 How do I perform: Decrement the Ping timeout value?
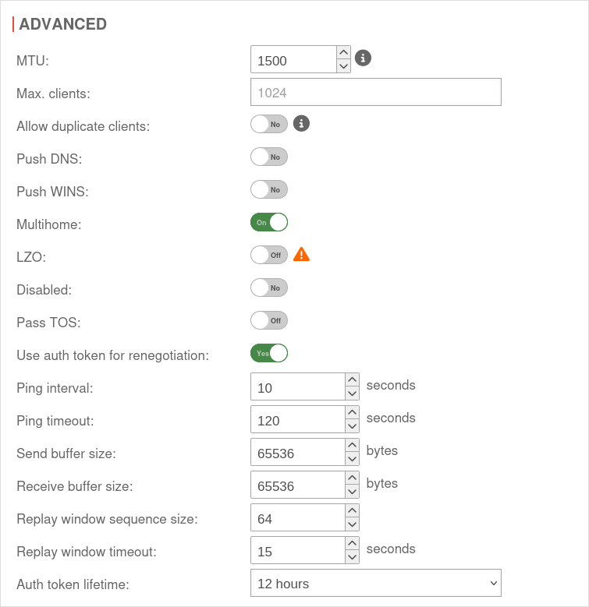tap(352, 427)
